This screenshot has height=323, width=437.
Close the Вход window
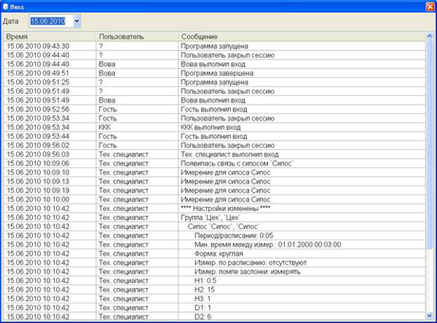[430, 7]
